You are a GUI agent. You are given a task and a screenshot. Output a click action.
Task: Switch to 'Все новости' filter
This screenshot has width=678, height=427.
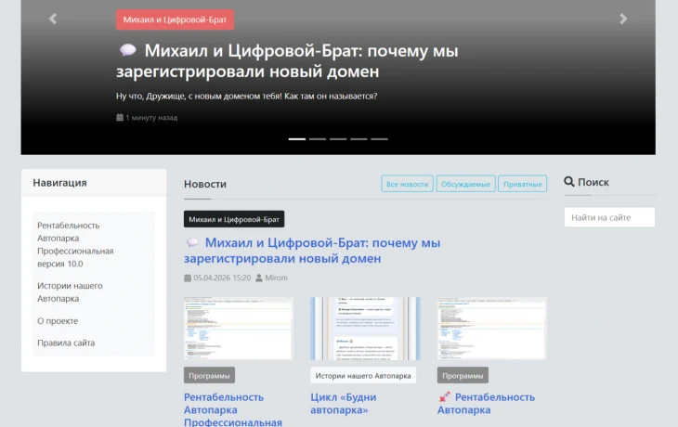(x=407, y=184)
